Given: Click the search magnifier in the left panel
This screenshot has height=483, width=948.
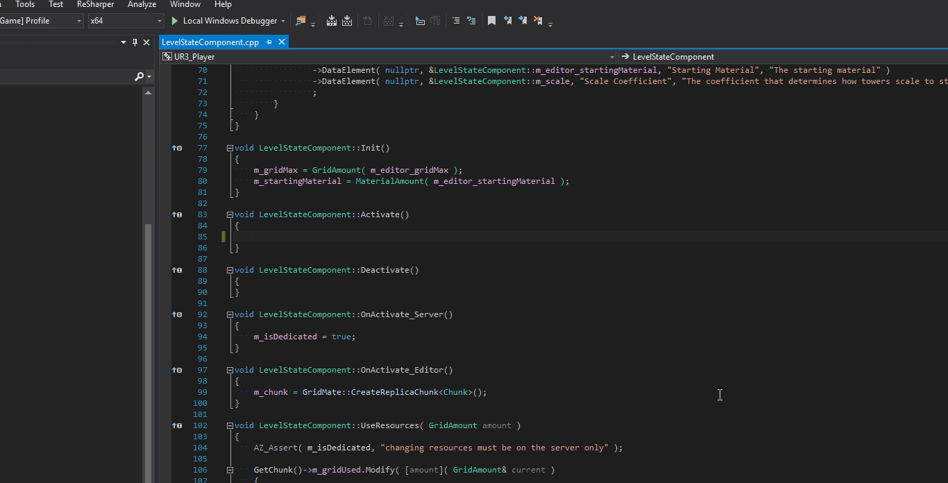Looking at the screenshot, I should click(x=139, y=76).
